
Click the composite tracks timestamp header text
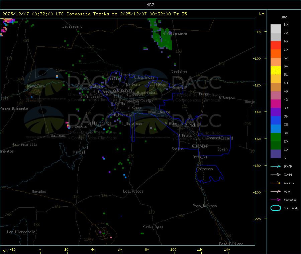pyautogui.click(x=94, y=14)
